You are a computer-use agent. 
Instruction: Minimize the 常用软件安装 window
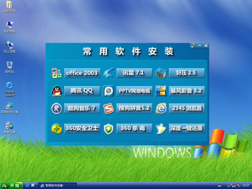pos(199,46)
